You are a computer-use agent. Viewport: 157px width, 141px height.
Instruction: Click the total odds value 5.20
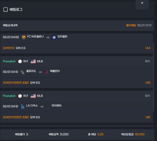point(100,134)
